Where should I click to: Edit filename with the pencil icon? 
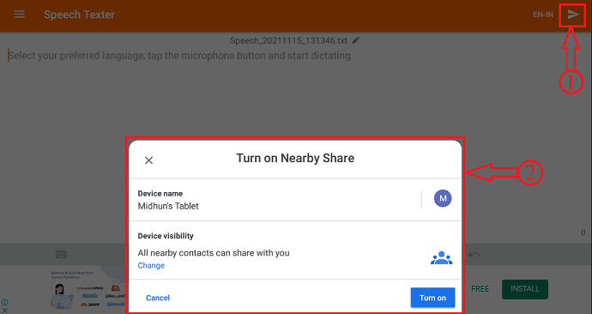point(356,40)
